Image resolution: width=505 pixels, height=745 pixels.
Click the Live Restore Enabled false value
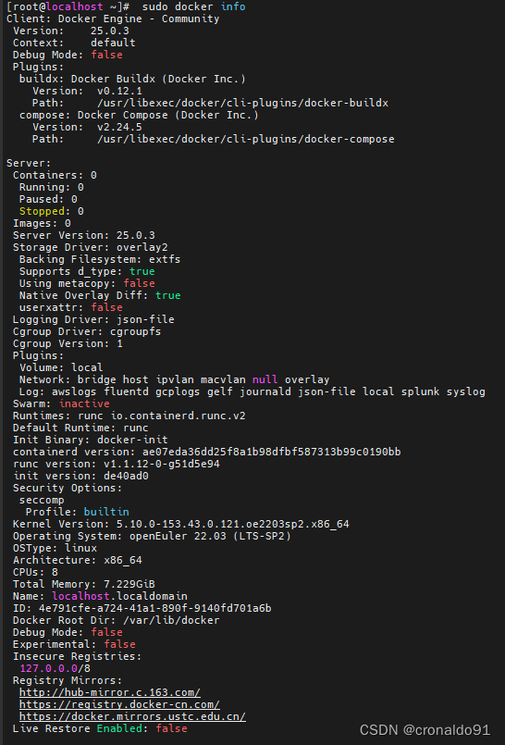171,728
